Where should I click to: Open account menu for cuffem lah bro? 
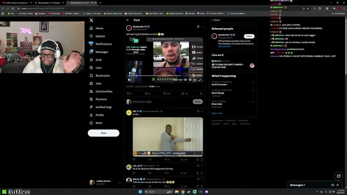pyautogui.click(x=105, y=182)
